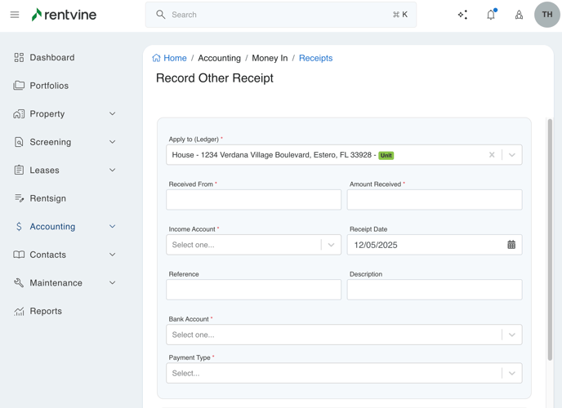Open Reports from the sidebar
This screenshot has width=562, height=408.
click(x=46, y=311)
